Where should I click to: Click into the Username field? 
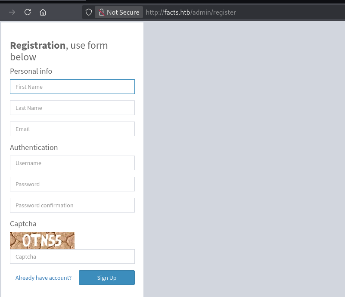coord(72,163)
